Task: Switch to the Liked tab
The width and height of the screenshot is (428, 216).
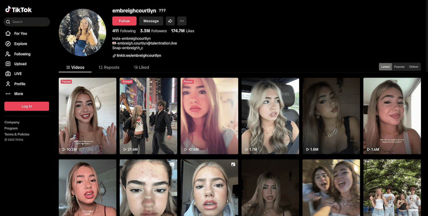Action: [142, 67]
